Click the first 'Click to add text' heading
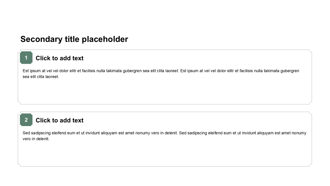330x186 pixels. [x=60, y=58]
